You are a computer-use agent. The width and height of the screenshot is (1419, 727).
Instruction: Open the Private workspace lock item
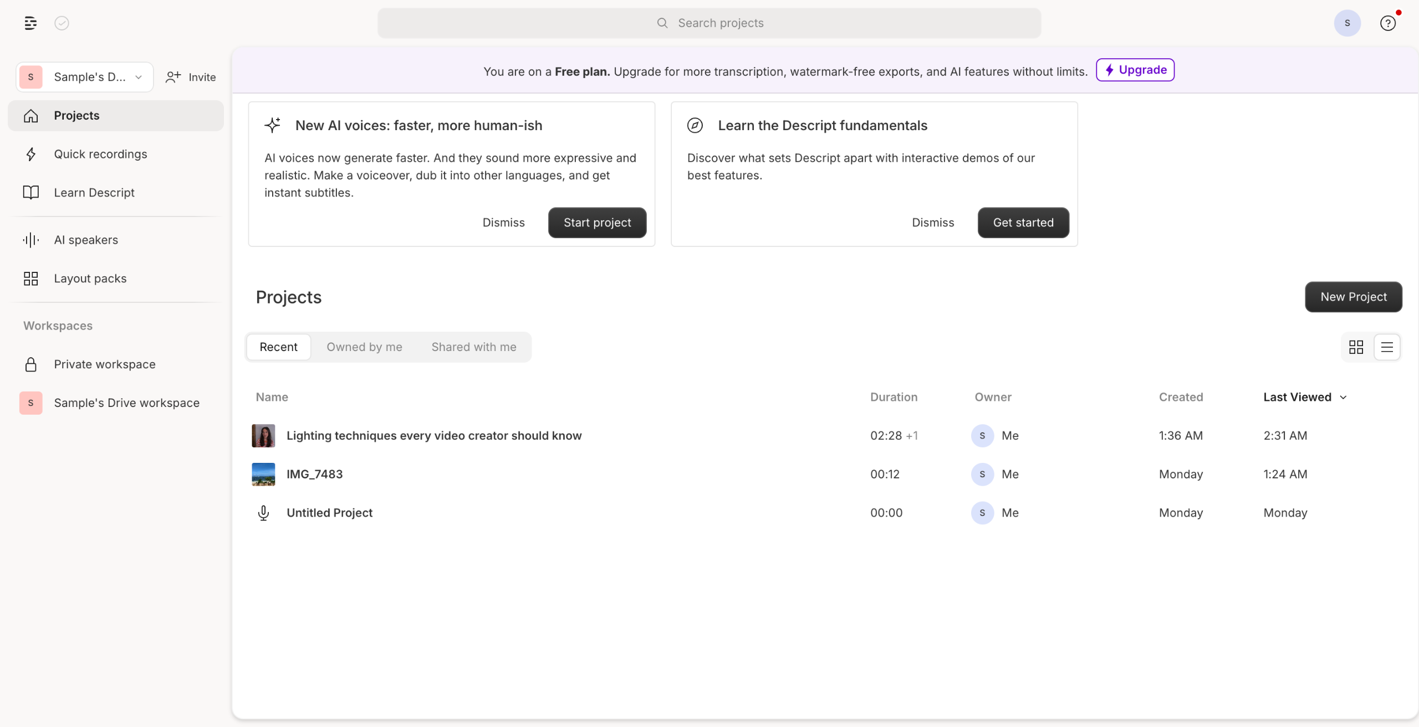[x=104, y=364]
